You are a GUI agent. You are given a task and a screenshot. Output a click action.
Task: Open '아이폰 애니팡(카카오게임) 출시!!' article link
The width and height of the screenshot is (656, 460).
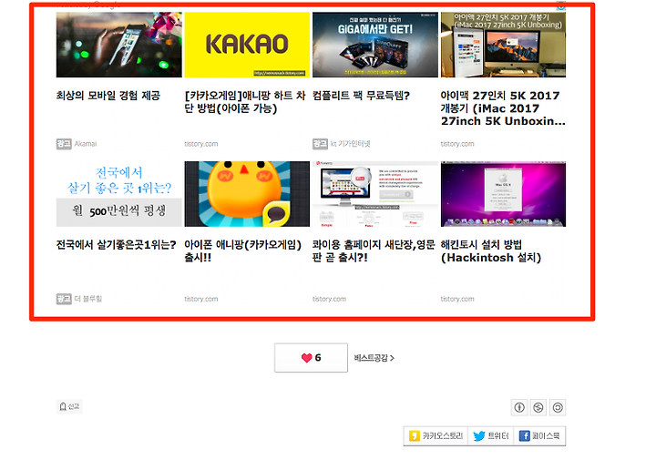tap(242, 250)
